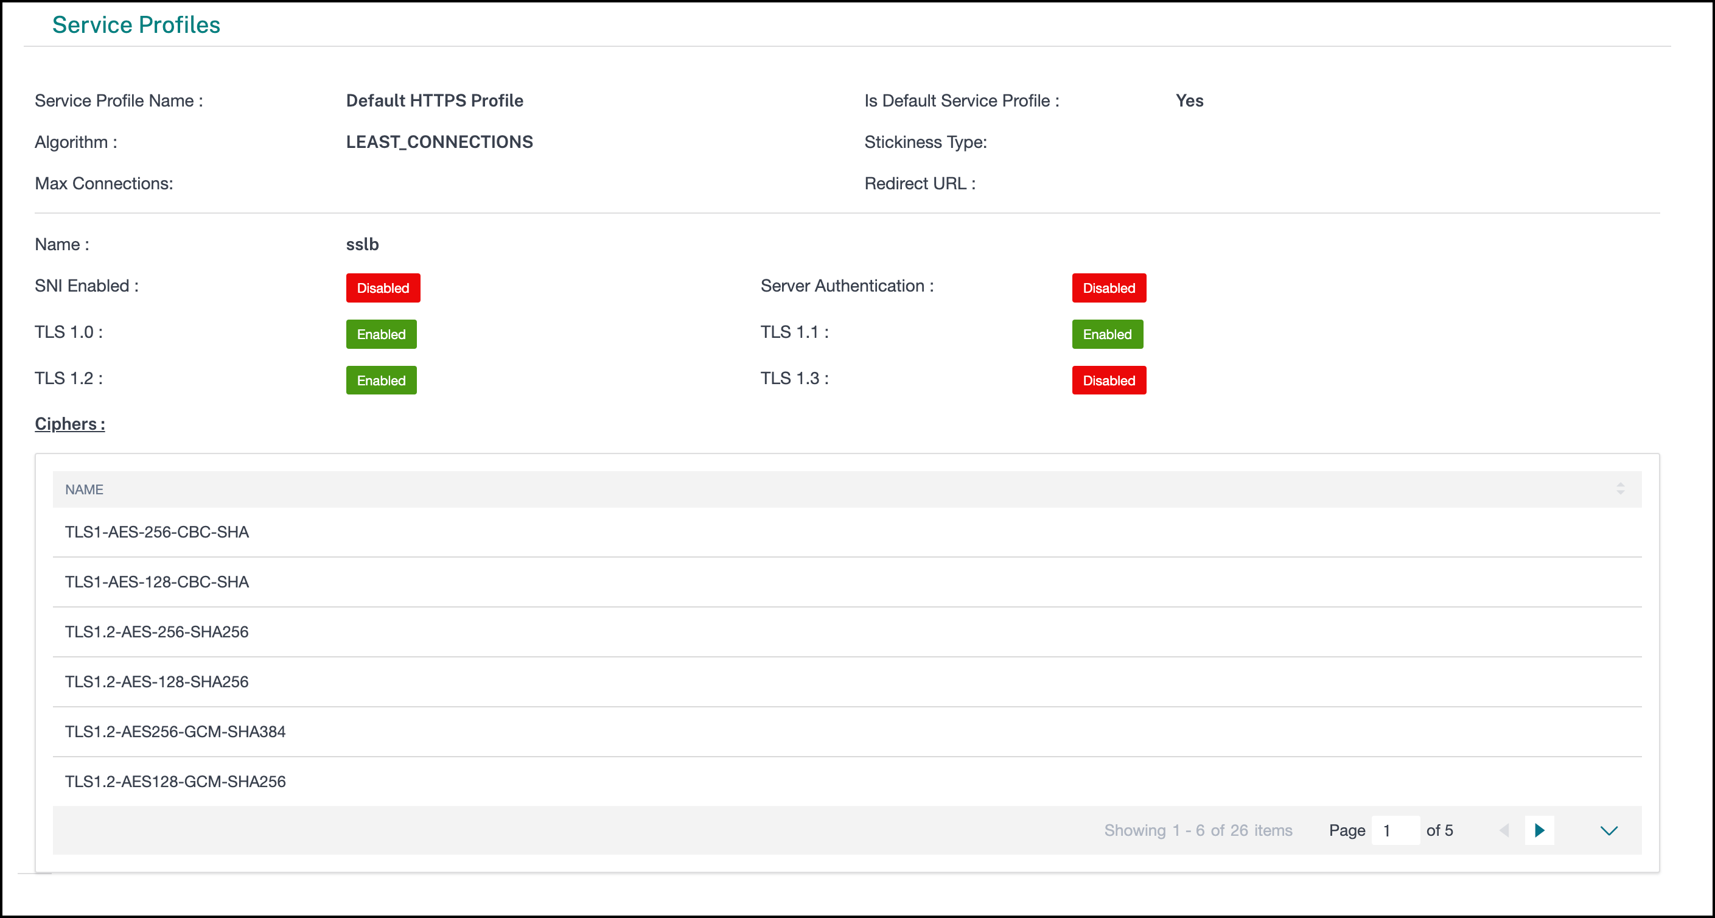Go to next page of ciphers
The height and width of the screenshot is (918, 1715).
click(x=1539, y=830)
